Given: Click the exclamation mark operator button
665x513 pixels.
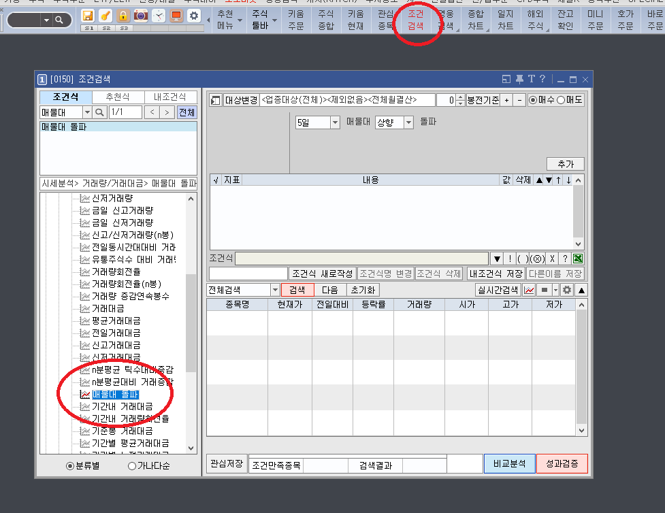Looking at the screenshot, I should pyautogui.click(x=510, y=259).
